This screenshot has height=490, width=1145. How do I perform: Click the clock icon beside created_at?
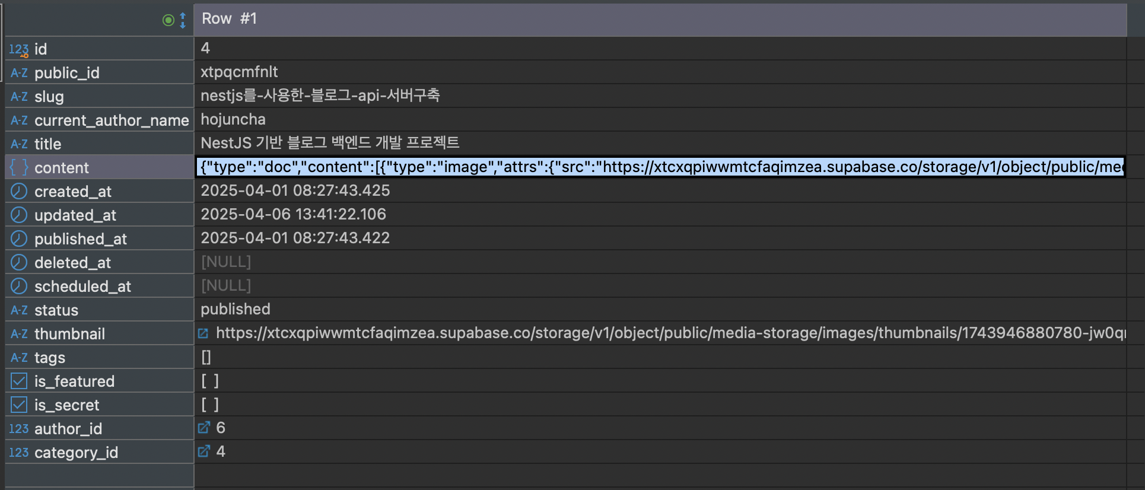point(19,191)
